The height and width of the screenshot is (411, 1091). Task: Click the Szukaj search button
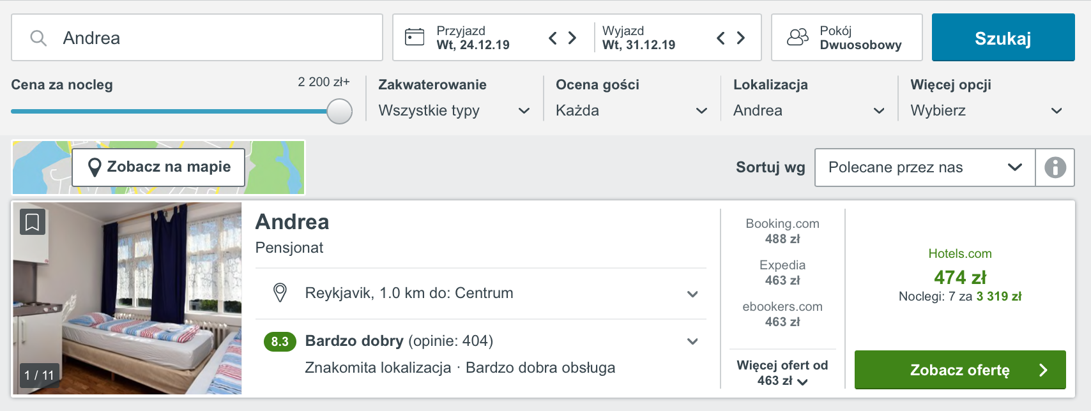(1003, 38)
